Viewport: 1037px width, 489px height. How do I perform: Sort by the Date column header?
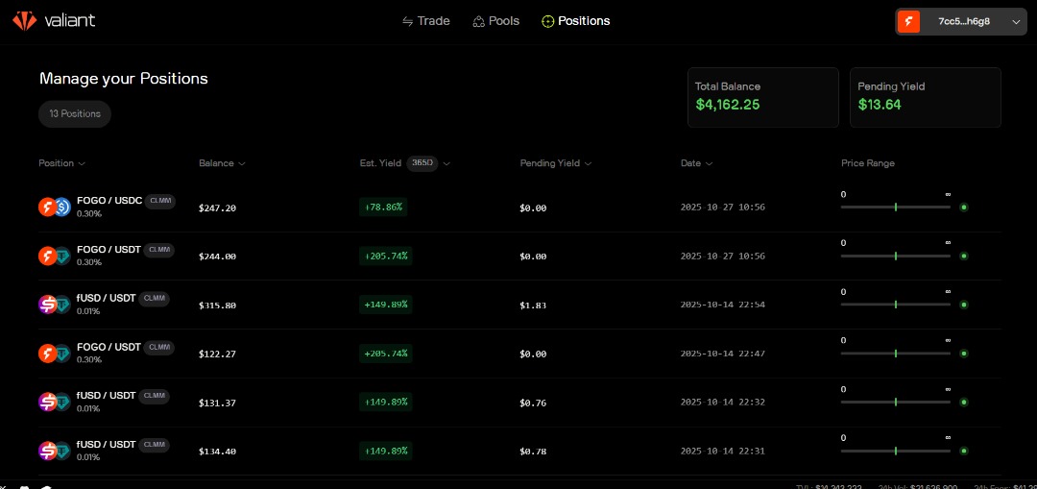696,163
